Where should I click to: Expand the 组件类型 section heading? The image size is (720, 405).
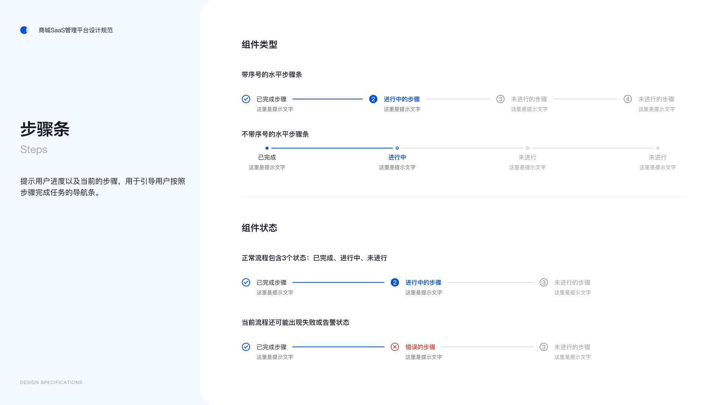259,44
